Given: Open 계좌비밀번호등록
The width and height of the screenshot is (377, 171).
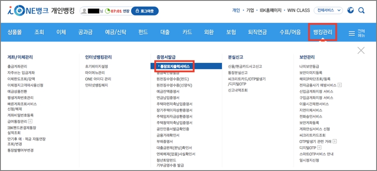Looking at the screenshot, I should coord(20,115).
